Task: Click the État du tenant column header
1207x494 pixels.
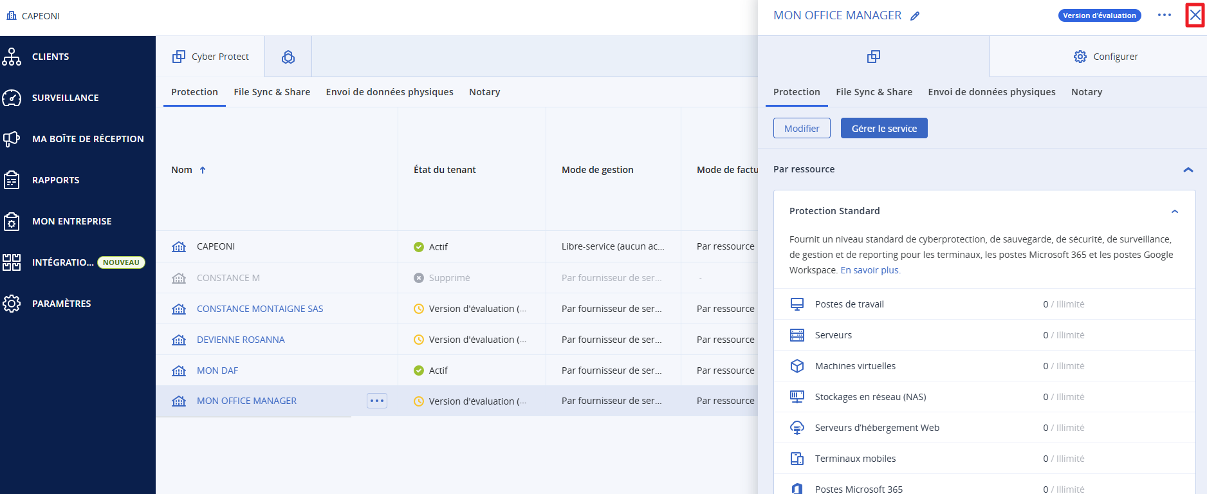Action: point(445,170)
